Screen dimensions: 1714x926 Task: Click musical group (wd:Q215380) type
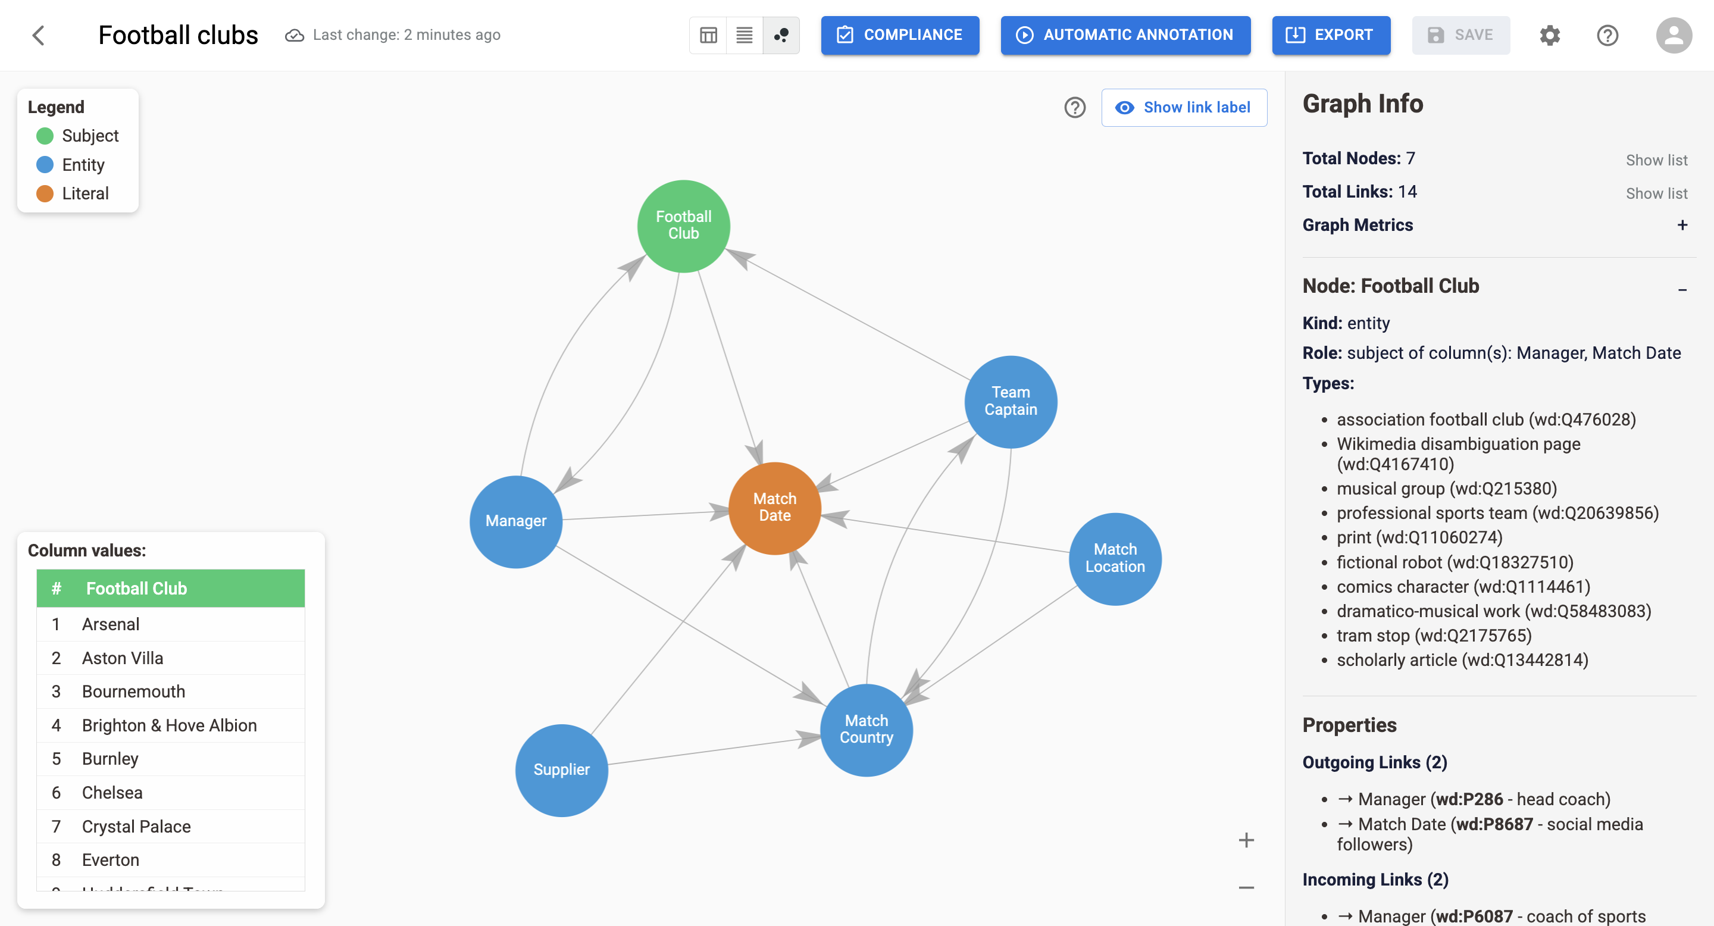1447,489
